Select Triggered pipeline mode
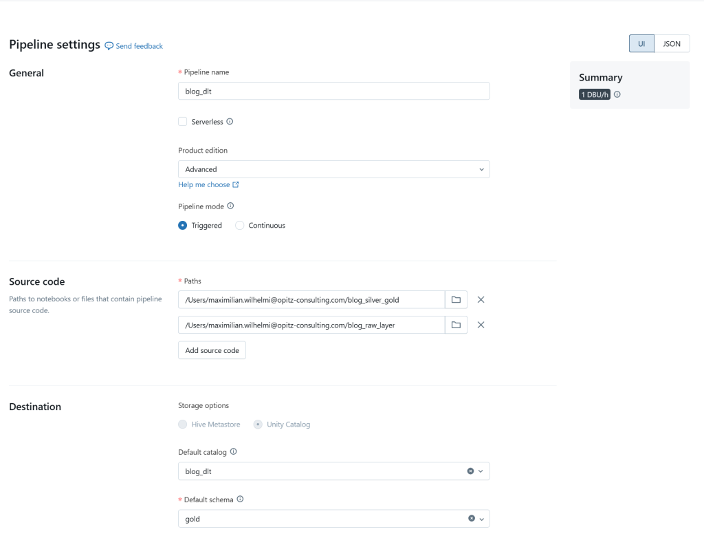 tap(183, 226)
